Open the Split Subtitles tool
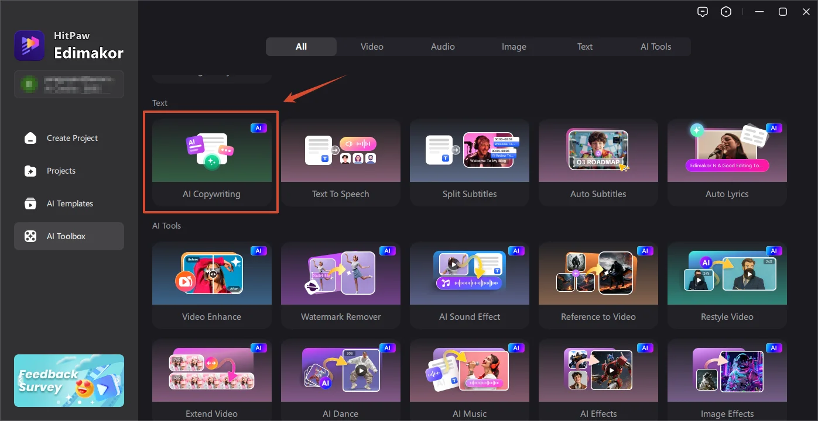 [x=469, y=162]
